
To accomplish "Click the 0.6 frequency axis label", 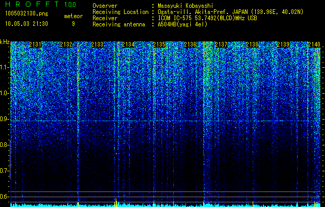I will point(5,197).
